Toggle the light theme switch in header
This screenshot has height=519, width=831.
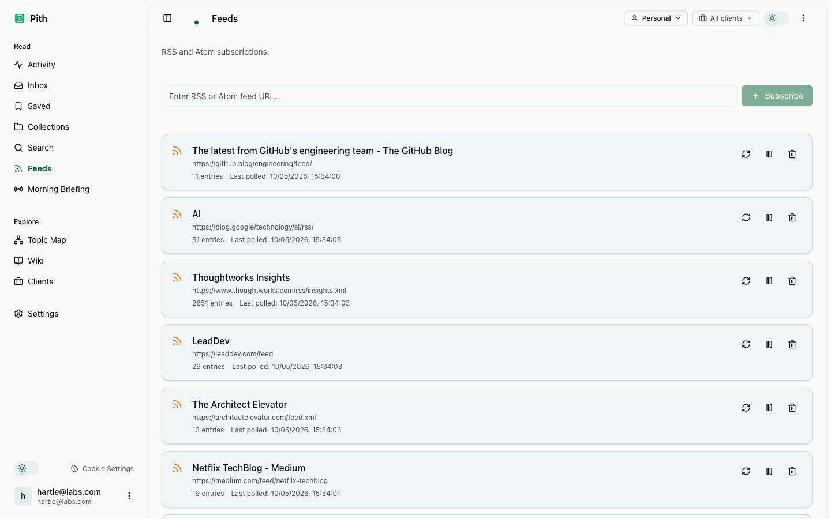(x=777, y=18)
